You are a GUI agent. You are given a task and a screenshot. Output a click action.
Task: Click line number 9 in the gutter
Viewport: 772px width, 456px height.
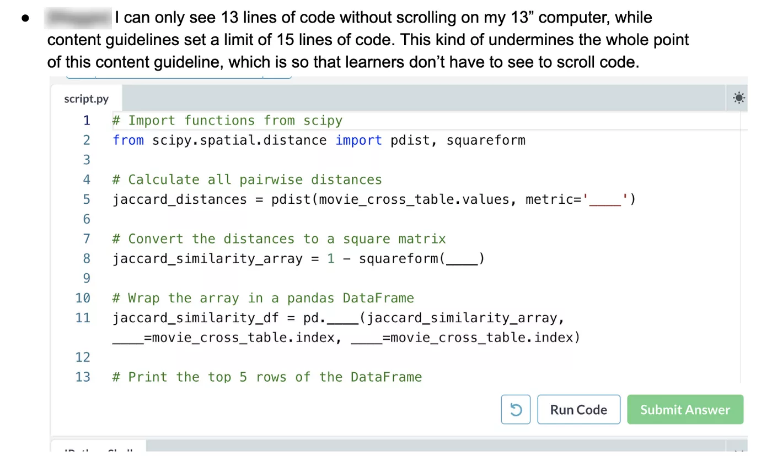86,278
